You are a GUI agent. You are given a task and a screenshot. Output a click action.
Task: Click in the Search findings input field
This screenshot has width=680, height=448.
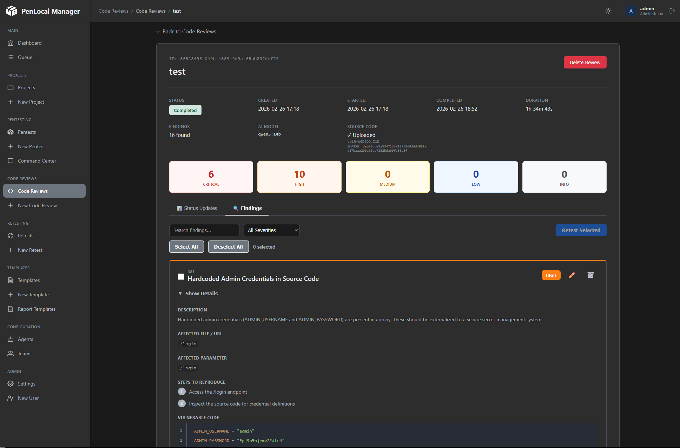click(x=204, y=230)
